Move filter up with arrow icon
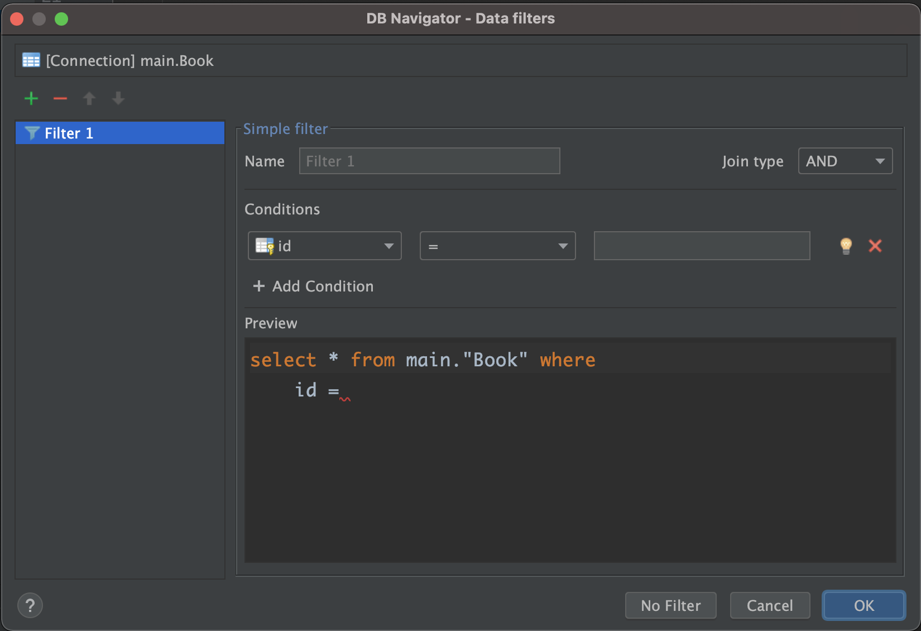 pyautogui.click(x=89, y=99)
